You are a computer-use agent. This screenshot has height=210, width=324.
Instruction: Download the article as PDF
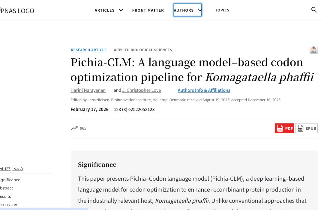(x=284, y=128)
